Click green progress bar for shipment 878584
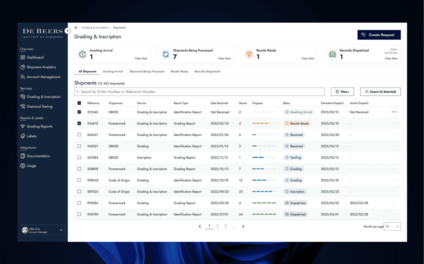Screen dimensions: 424x264 coord(264,203)
